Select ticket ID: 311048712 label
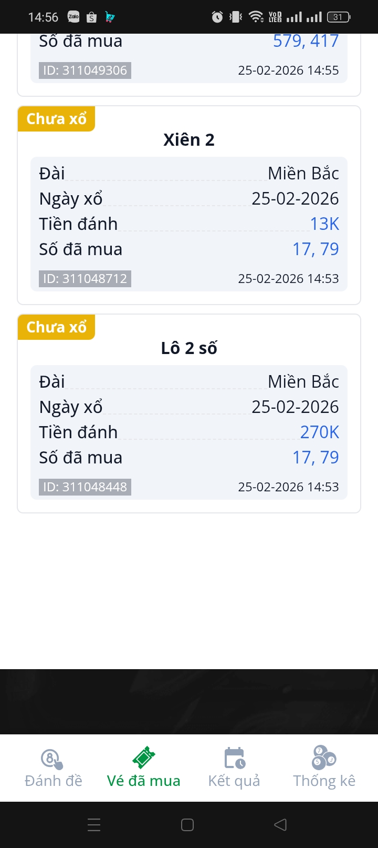The height and width of the screenshot is (848, 378). [x=85, y=278]
